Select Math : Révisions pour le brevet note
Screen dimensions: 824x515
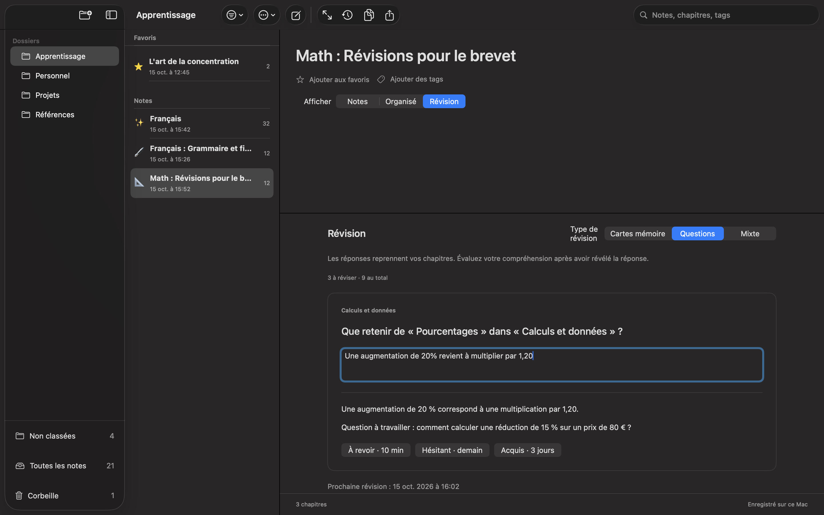202,183
